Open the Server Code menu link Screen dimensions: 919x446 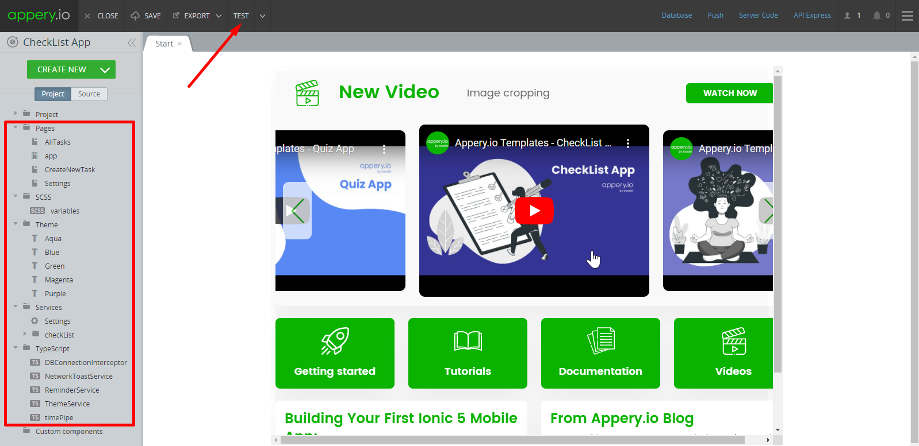point(759,15)
